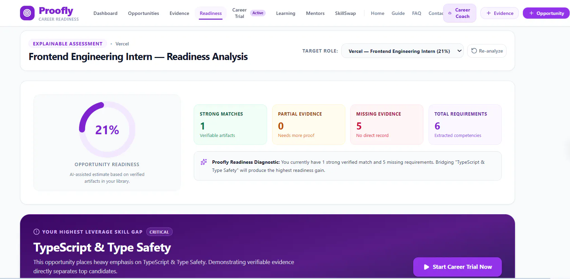The width and height of the screenshot is (570, 279).
Task: Click the sparkle icon beside Readiness Diagnostic
Action: 204,162
